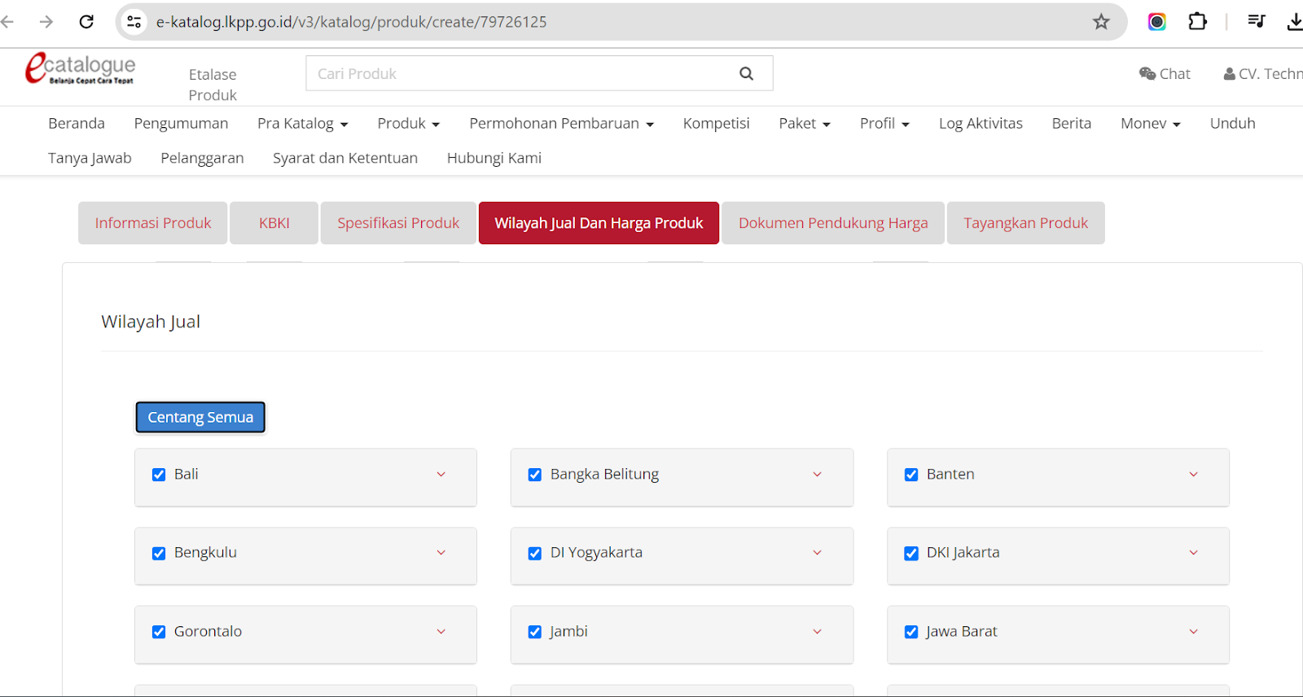Click the browser back arrow
The height and width of the screenshot is (697, 1303).
pyautogui.click(x=7, y=22)
